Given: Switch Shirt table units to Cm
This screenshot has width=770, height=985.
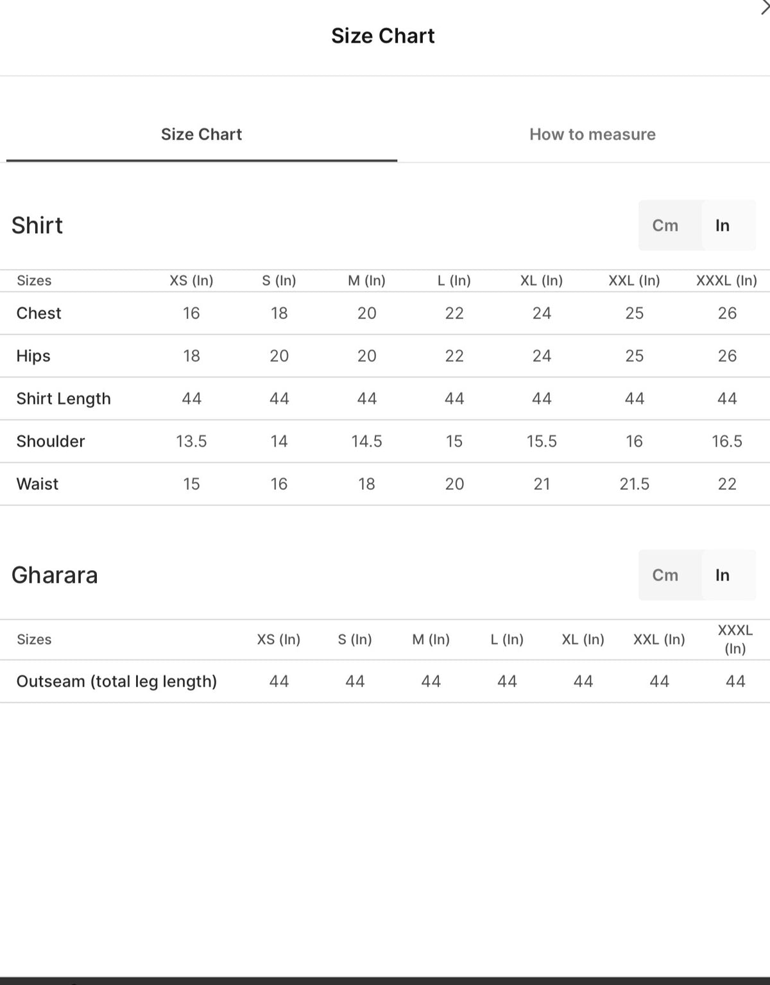Looking at the screenshot, I should (x=665, y=225).
